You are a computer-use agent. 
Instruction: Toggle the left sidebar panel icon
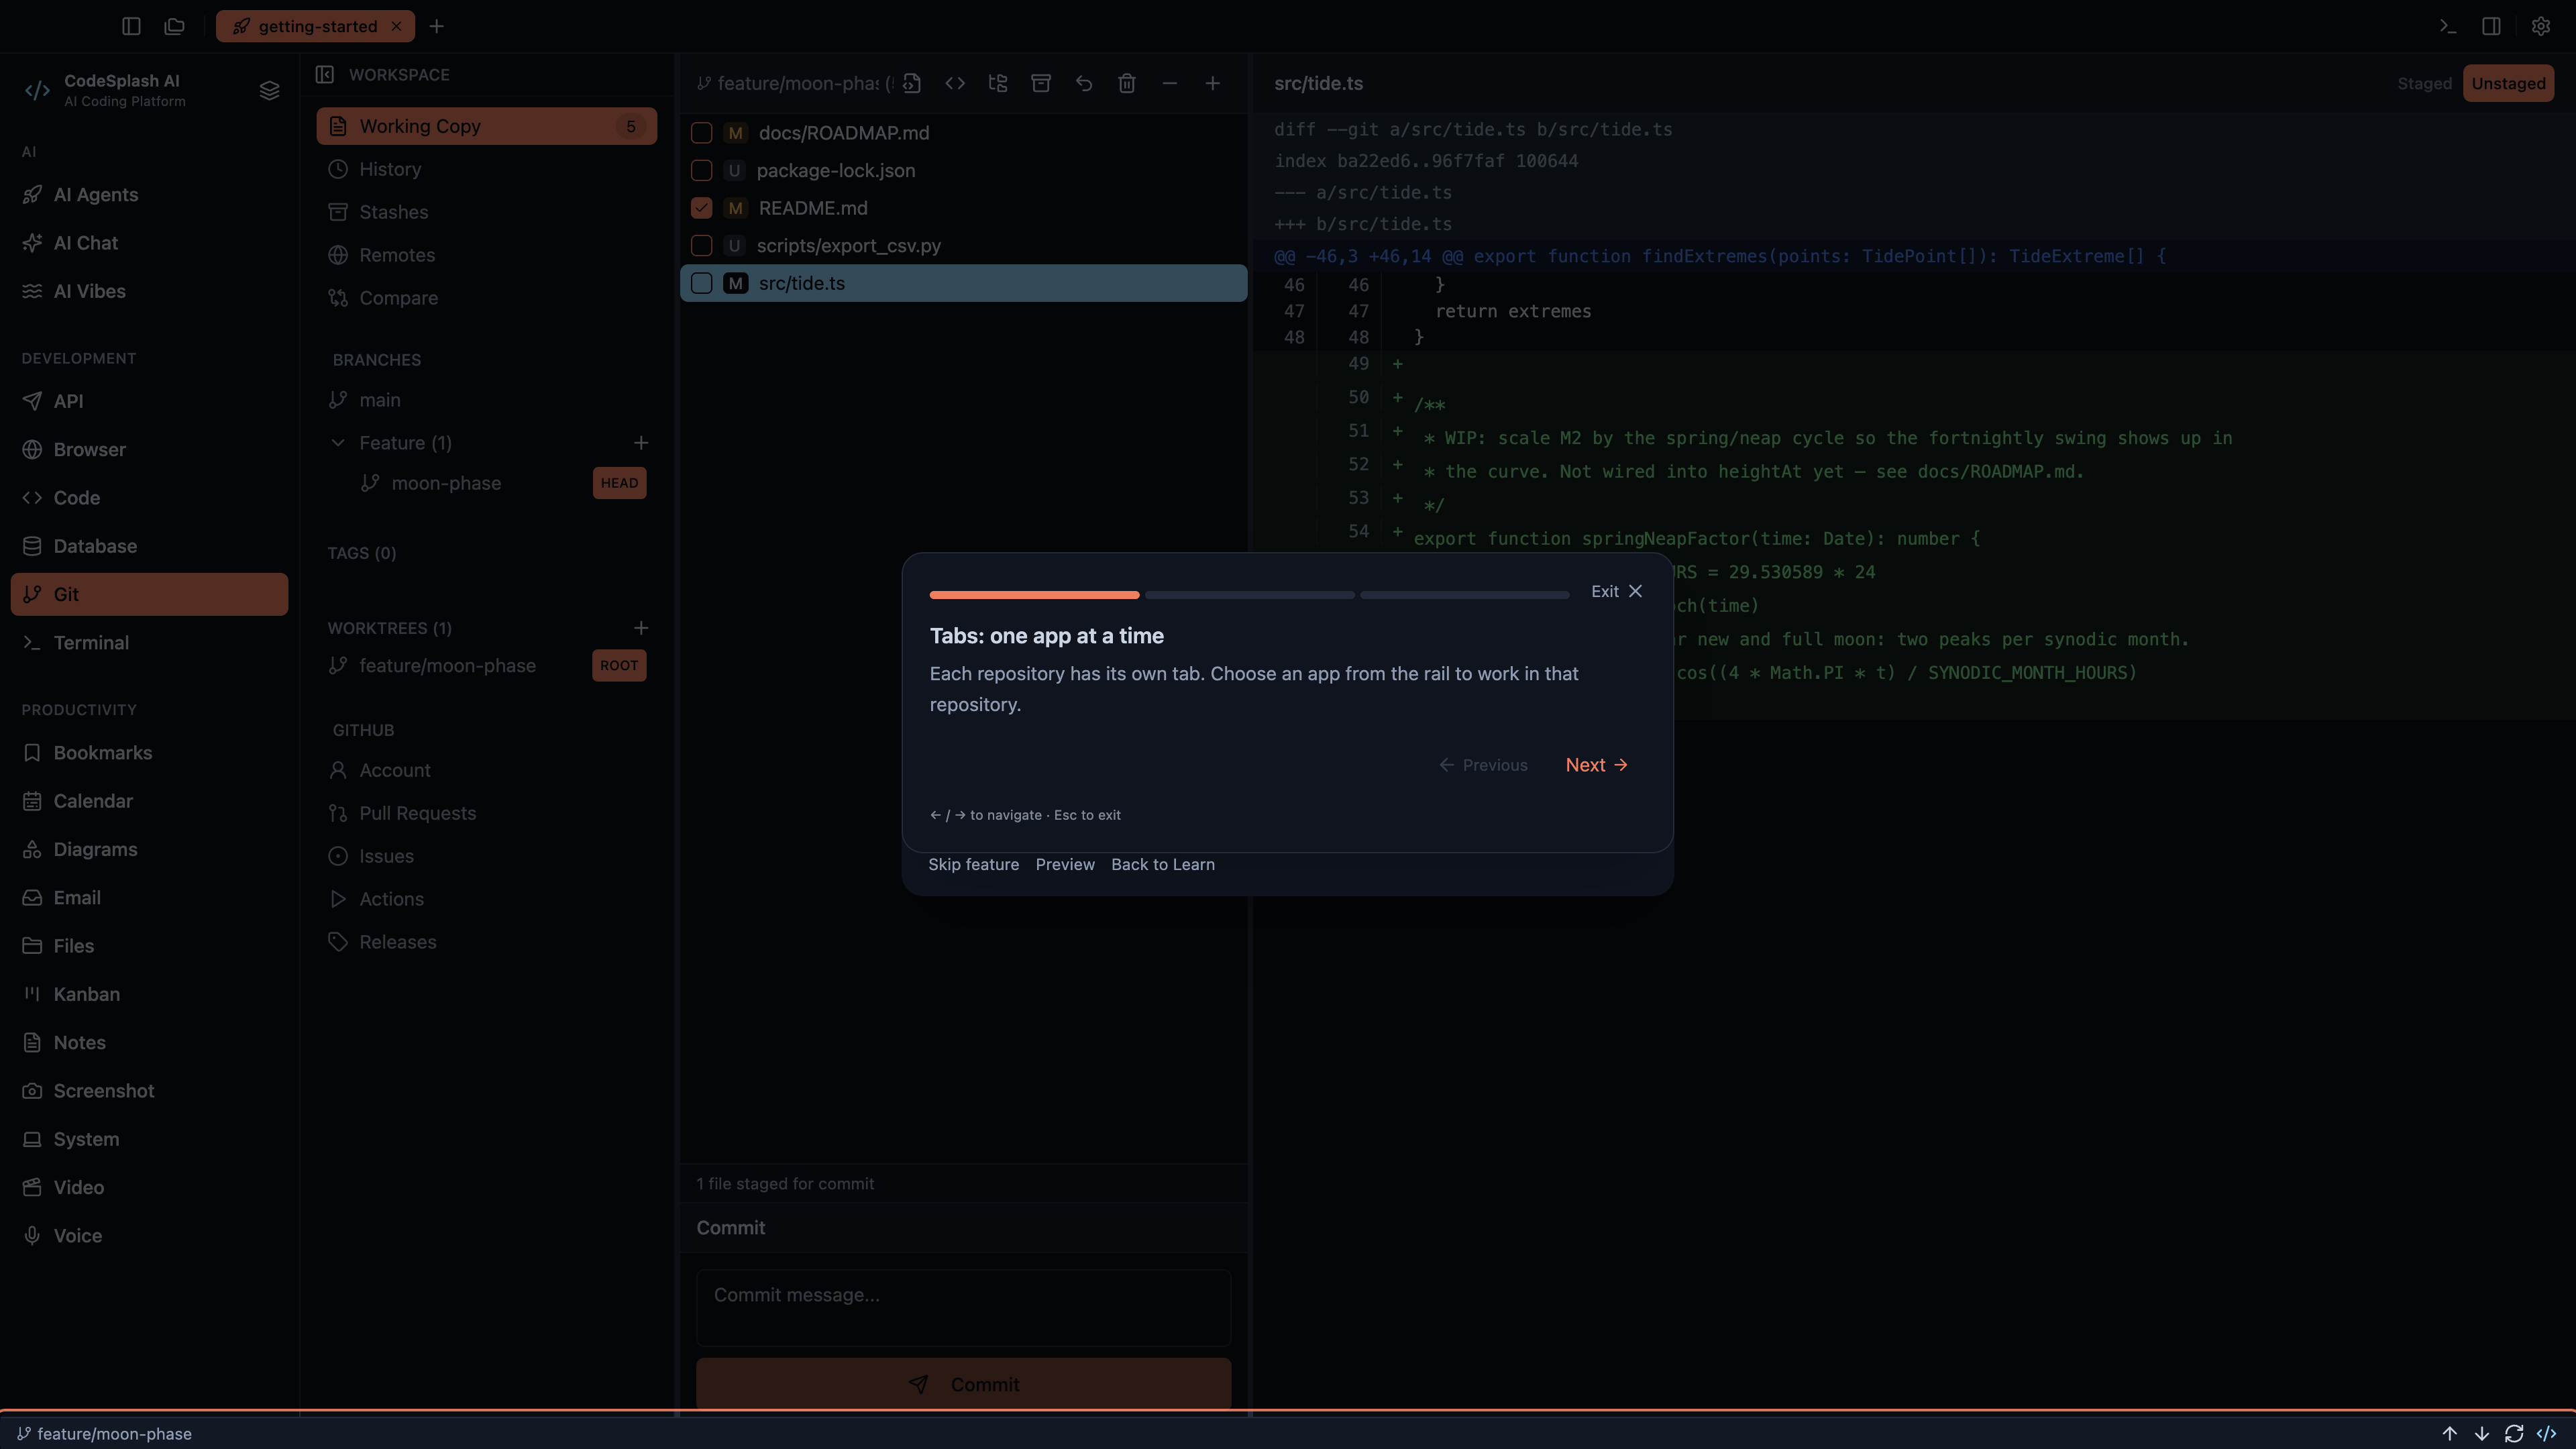[131, 26]
